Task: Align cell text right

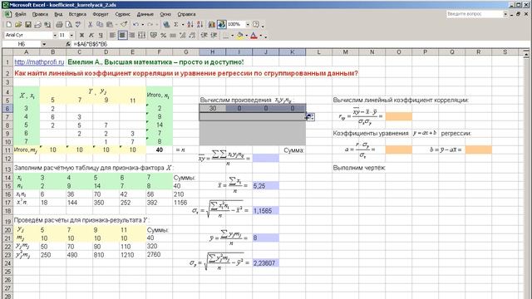Action: click(x=132, y=35)
